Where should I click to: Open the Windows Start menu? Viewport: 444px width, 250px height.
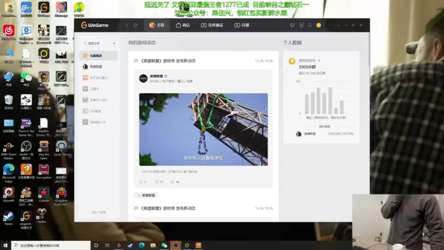tap(6, 245)
